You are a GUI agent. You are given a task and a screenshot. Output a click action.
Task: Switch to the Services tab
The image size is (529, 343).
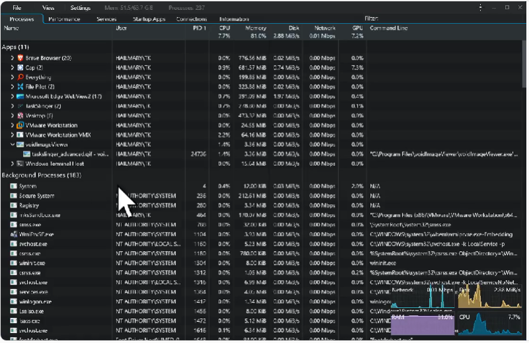106,19
